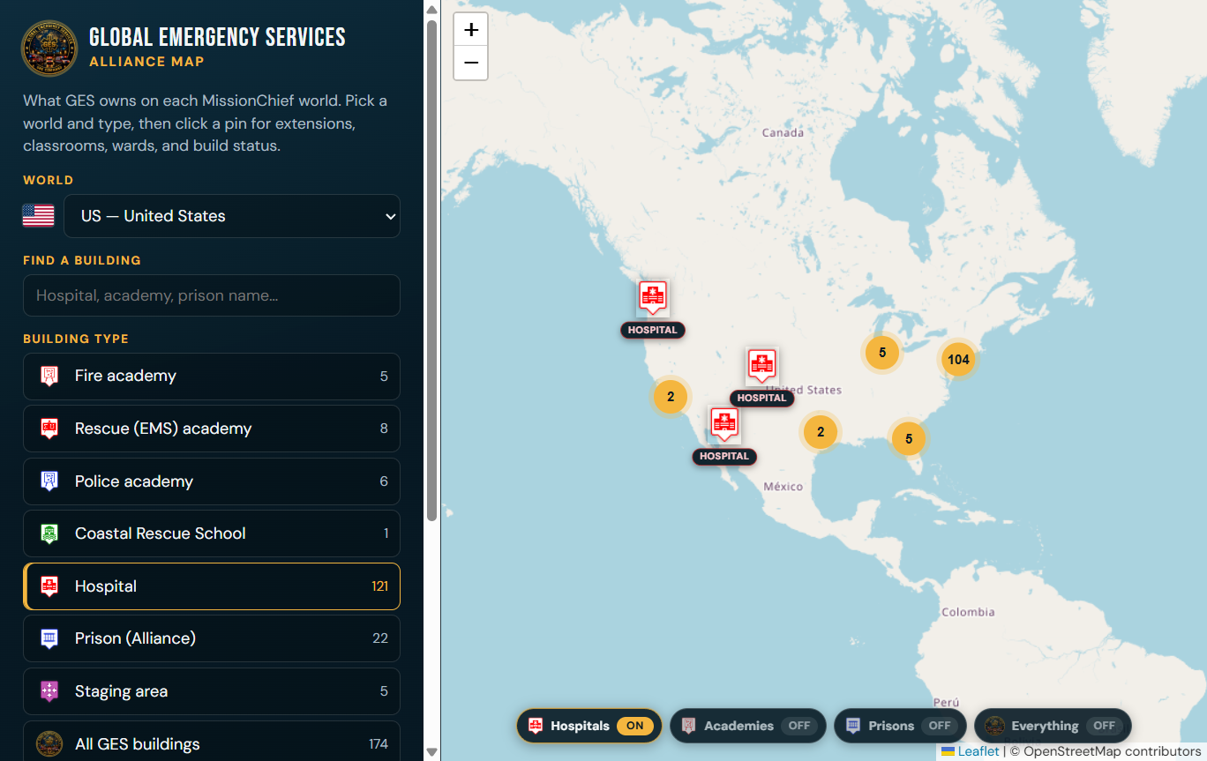
Task: Click the "ALLIANCE MAP" subtitle text
Action: pyautogui.click(x=146, y=62)
